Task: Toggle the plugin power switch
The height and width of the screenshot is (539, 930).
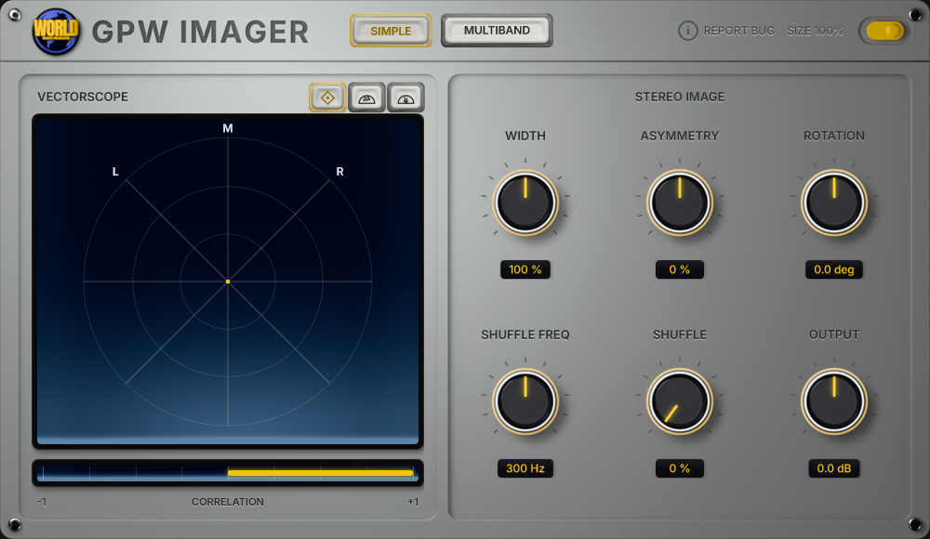Action: (x=885, y=31)
